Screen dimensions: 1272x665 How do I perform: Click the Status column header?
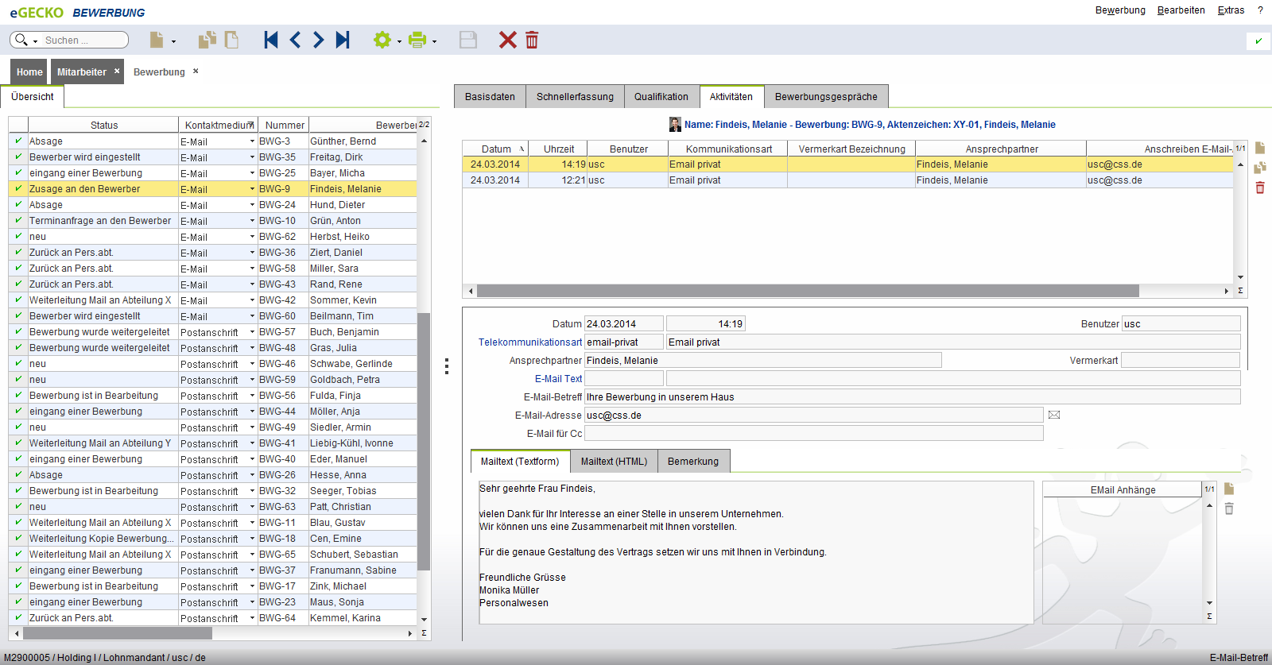(103, 125)
